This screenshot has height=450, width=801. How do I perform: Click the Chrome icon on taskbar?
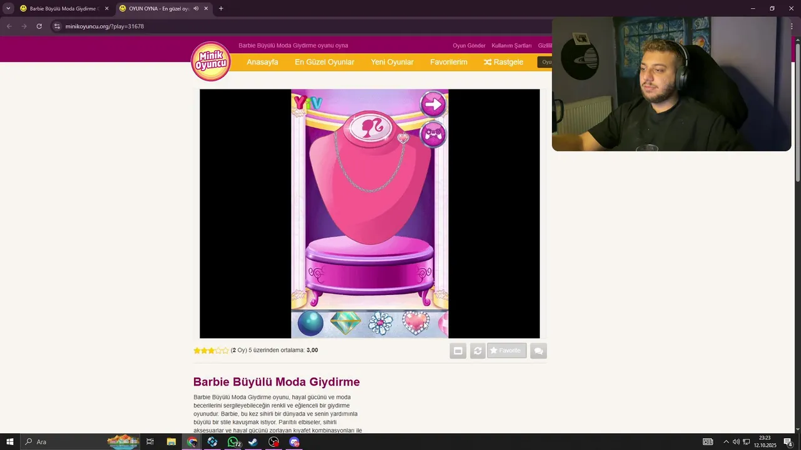point(192,442)
